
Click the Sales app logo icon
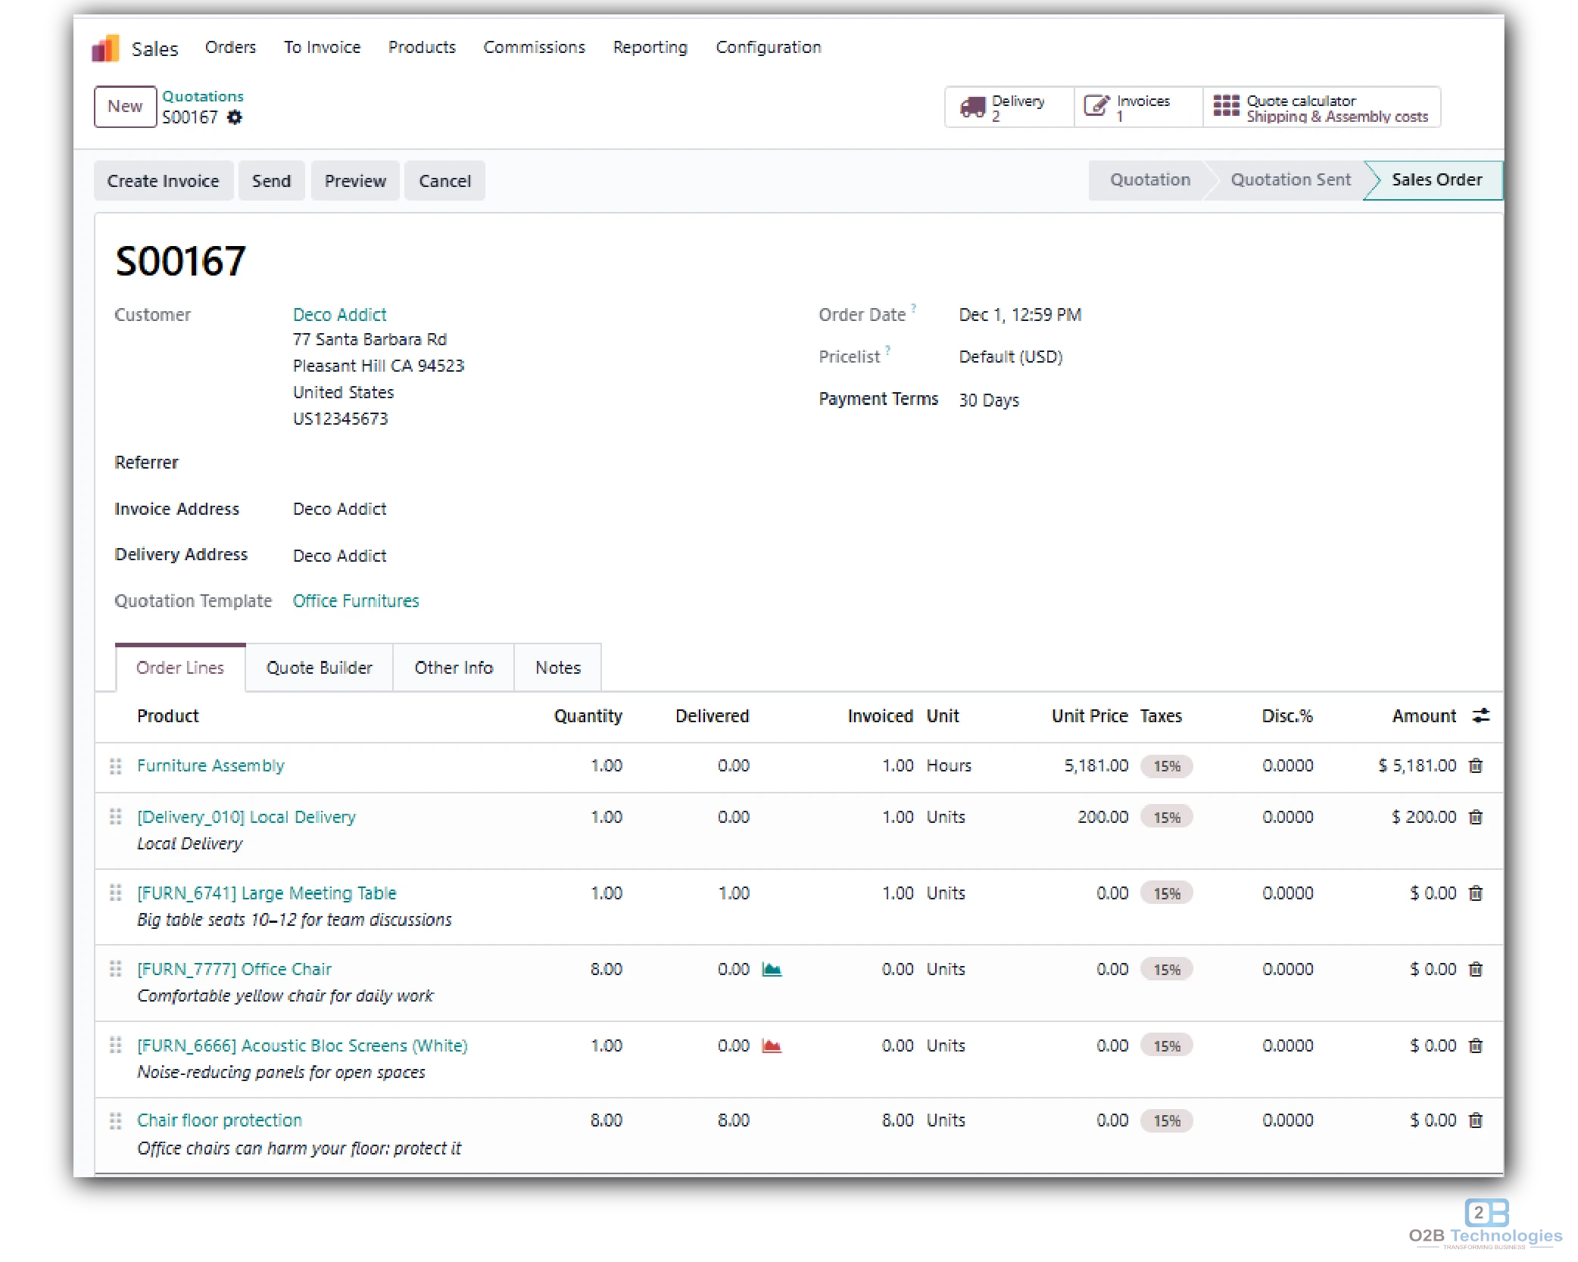click(x=106, y=46)
